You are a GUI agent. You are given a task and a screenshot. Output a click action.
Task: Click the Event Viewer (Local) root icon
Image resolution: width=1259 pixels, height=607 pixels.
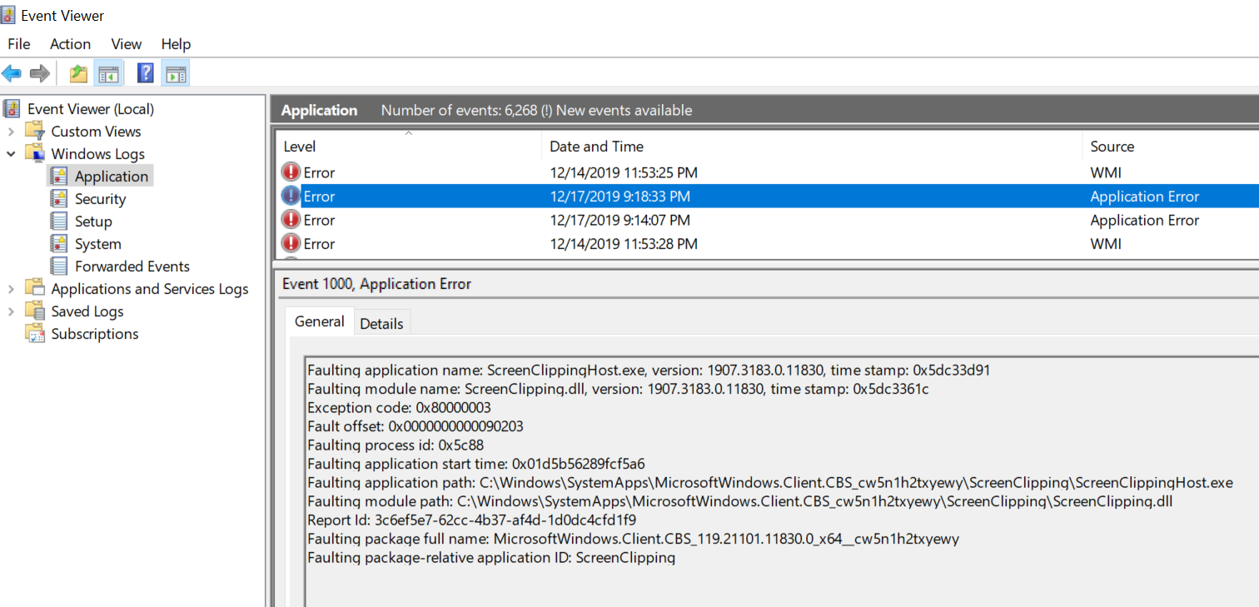pos(12,108)
